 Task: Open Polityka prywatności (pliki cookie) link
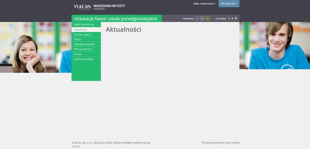click(x=220, y=143)
